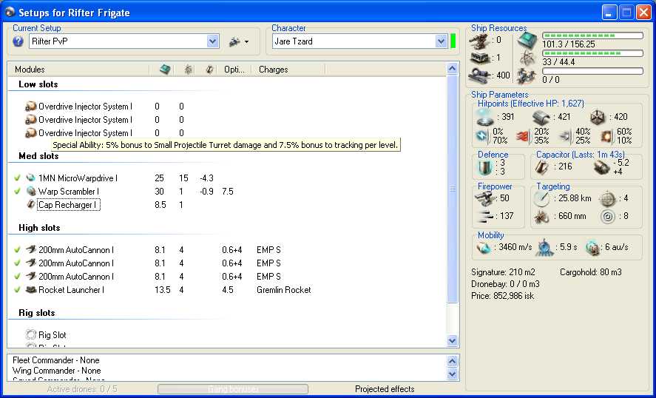Click gang panel scroll up arrow
Image resolution: width=656 pixels, height=398 pixels.
(453, 361)
